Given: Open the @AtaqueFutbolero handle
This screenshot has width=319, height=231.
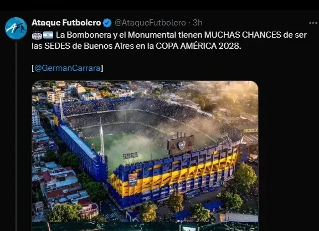Looking at the screenshot, I should click(150, 23).
